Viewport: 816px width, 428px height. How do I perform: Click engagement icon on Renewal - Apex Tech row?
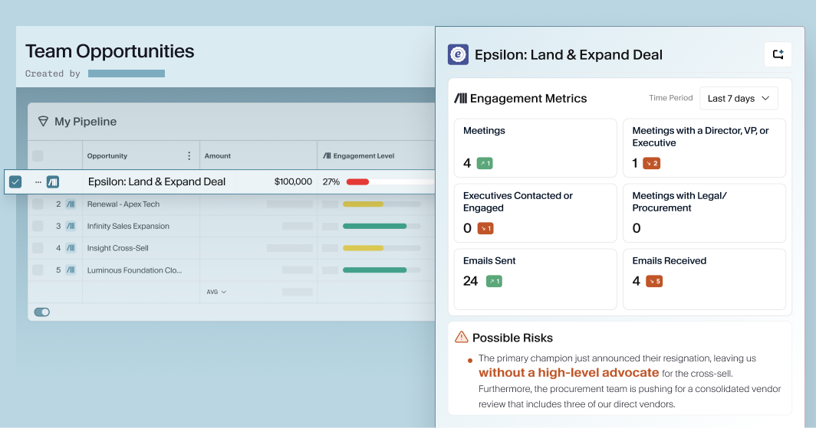[x=71, y=204]
